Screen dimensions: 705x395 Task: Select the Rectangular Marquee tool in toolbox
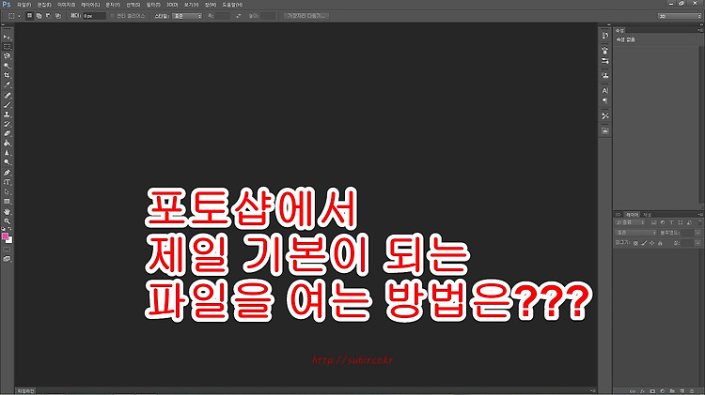pyautogui.click(x=7, y=47)
